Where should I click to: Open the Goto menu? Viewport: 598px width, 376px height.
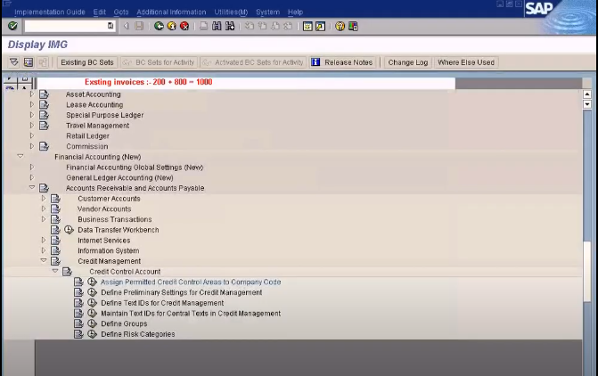pos(121,12)
